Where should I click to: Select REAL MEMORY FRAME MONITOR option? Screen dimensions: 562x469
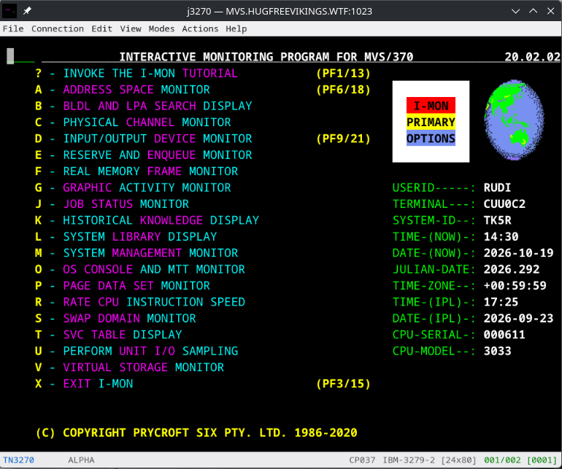coord(150,171)
